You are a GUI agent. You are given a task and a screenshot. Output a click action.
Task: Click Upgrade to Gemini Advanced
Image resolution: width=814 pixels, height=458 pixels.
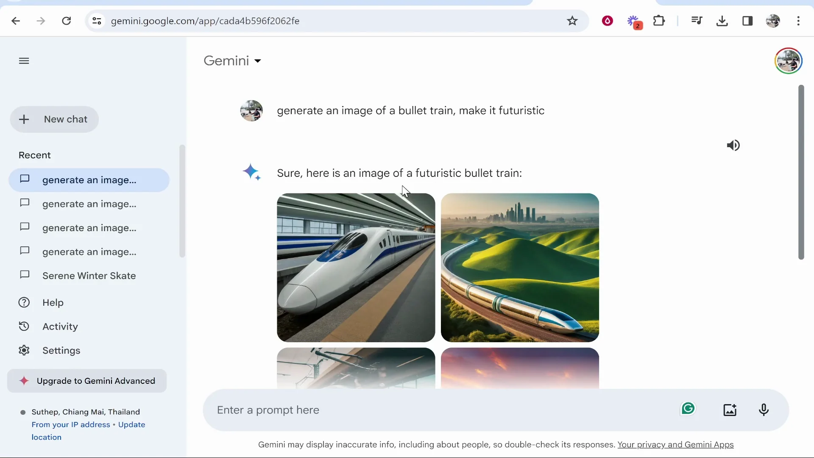click(86, 380)
